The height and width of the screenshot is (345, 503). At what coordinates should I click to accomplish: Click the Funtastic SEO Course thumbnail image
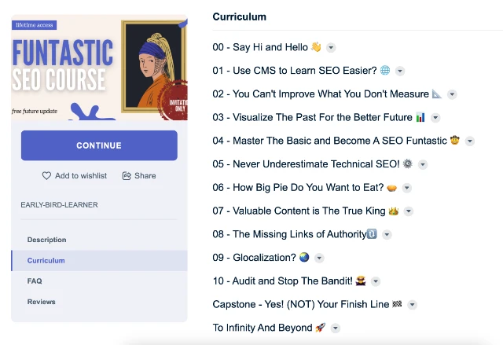[x=99, y=68]
